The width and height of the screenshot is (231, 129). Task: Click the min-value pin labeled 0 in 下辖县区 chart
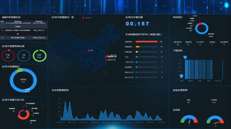click(181, 76)
